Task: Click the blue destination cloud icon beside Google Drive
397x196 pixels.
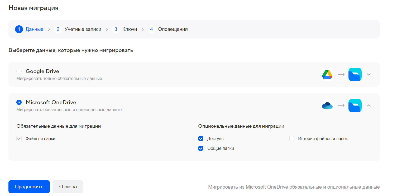Action: click(x=355, y=74)
